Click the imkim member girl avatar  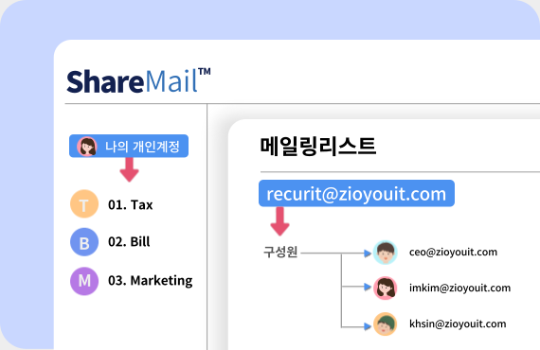click(386, 289)
